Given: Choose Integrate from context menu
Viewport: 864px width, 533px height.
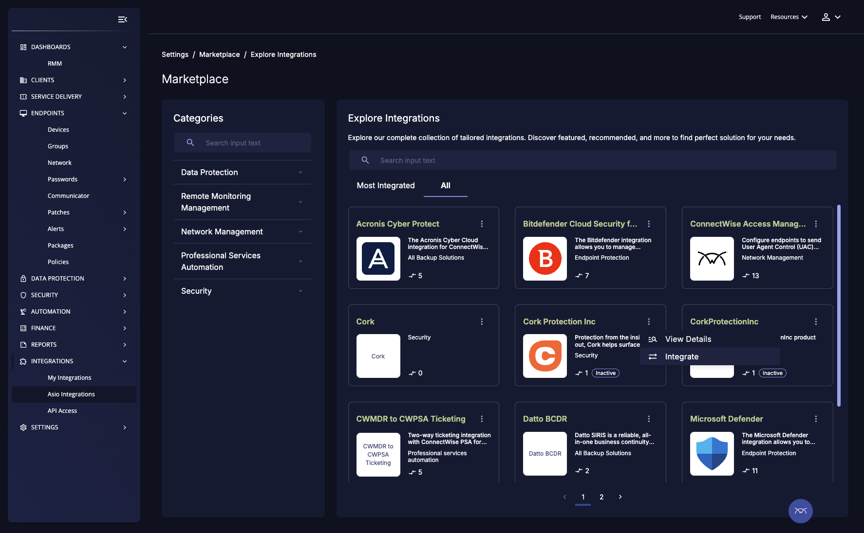Looking at the screenshot, I should pos(710,356).
